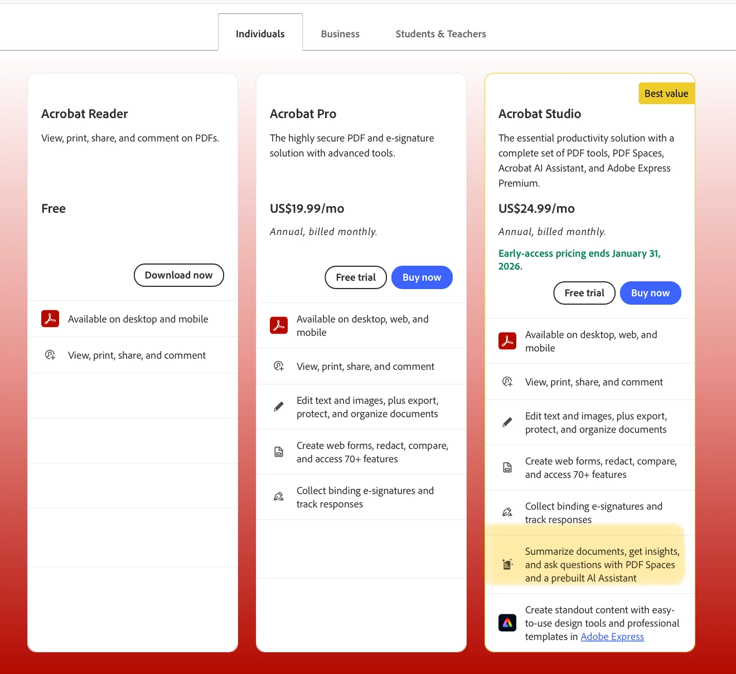Click Buy now for Acrobat Studio
The width and height of the screenshot is (736, 674).
click(651, 293)
